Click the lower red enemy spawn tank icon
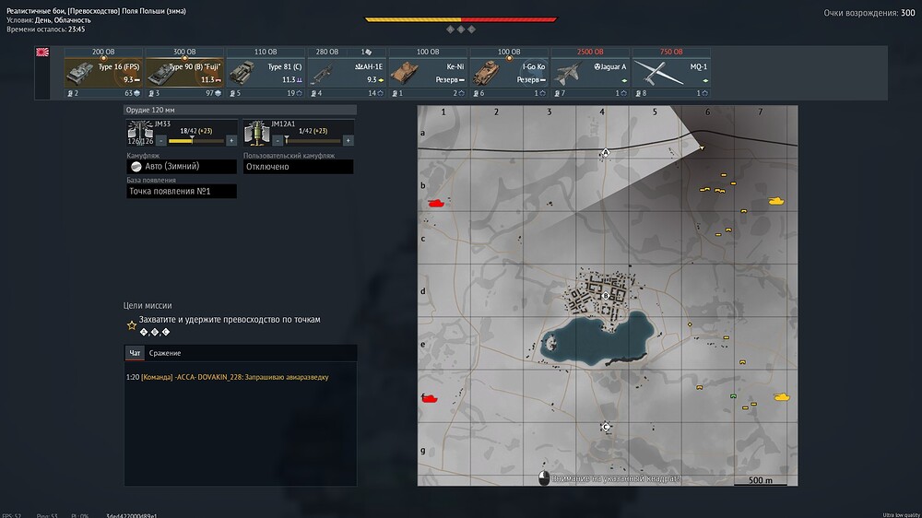This screenshot has height=518, width=922. 431,398
